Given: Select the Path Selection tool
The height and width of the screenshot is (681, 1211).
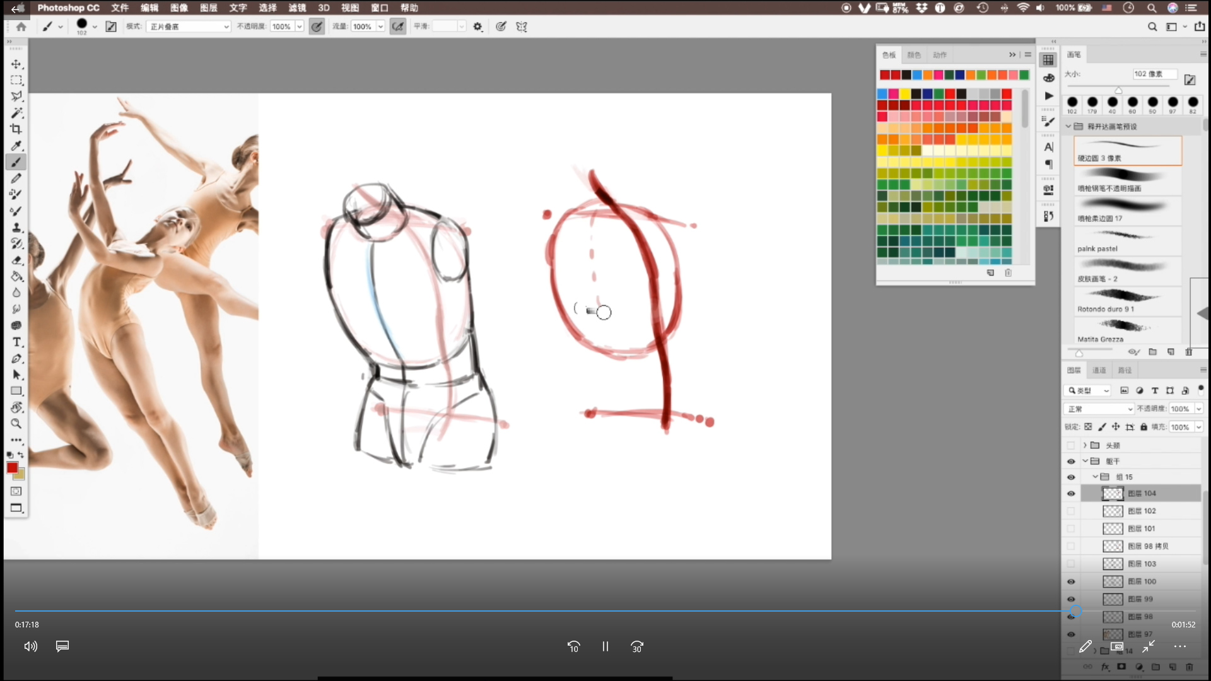Looking at the screenshot, I should (16, 375).
